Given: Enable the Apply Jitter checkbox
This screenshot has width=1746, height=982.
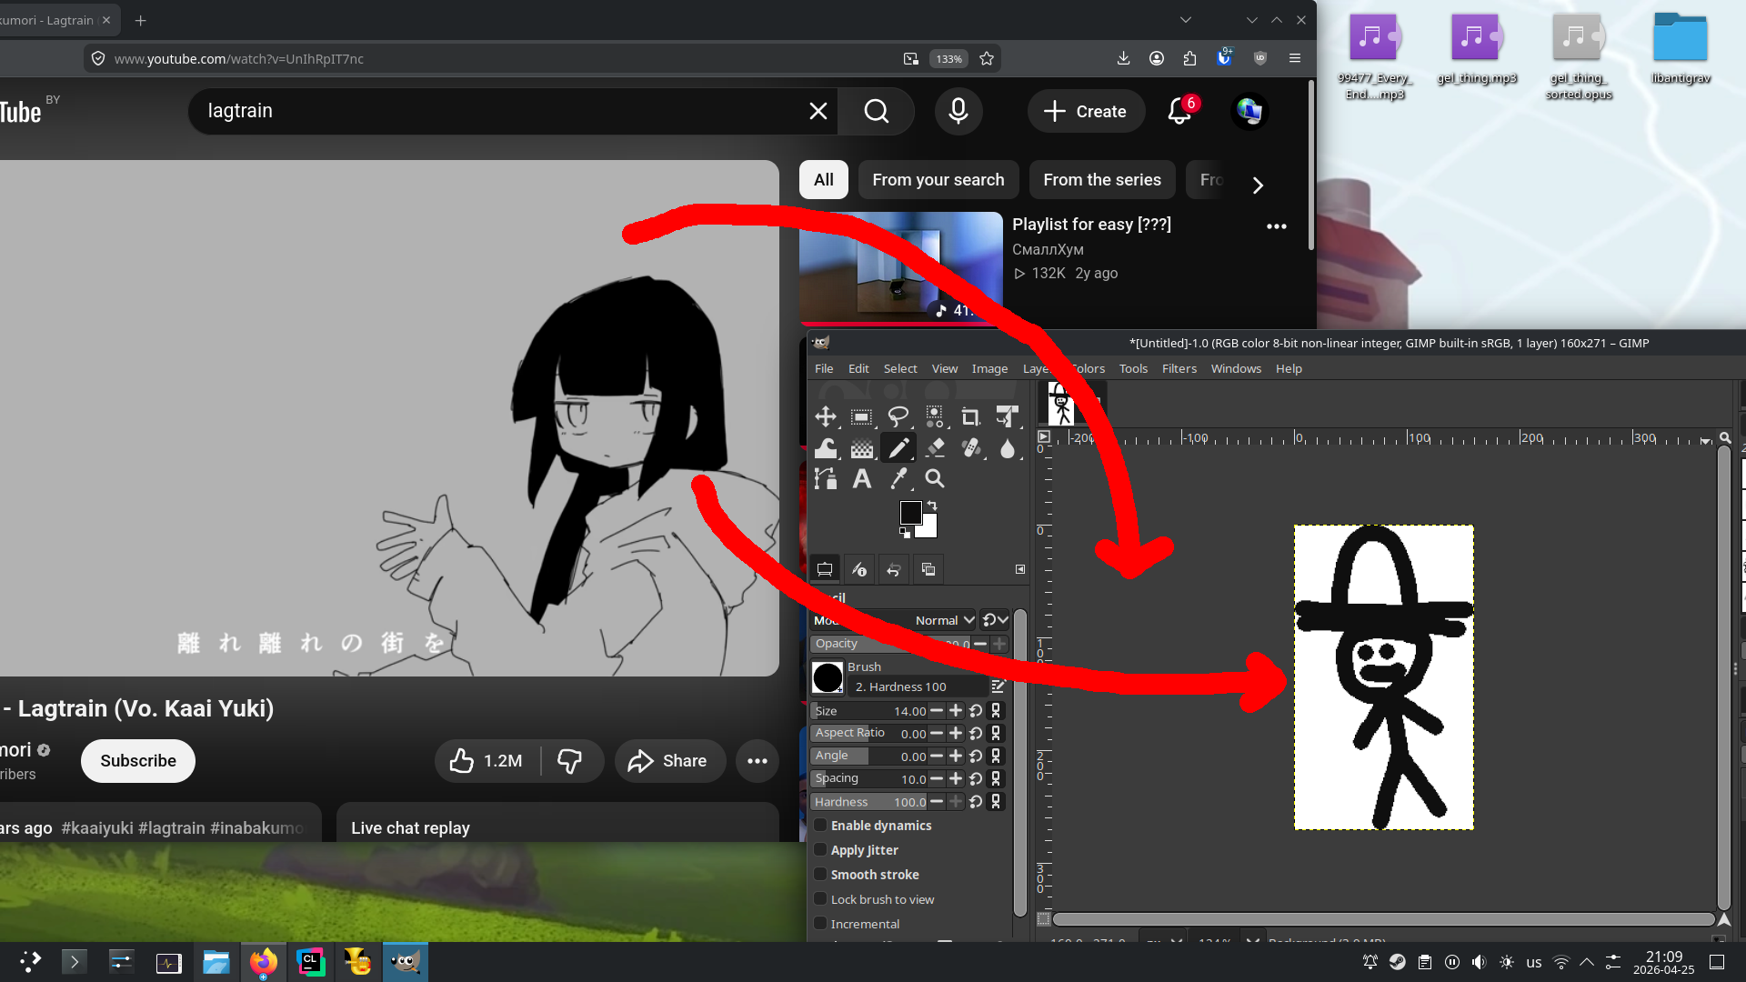Looking at the screenshot, I should tap(820, 850).
